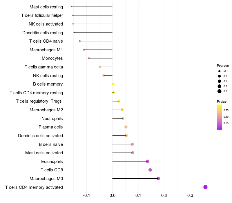Click the Pearson legend title
Viewport: 232px width, 203px height.
pyautogui.click(x=223, y=66)
